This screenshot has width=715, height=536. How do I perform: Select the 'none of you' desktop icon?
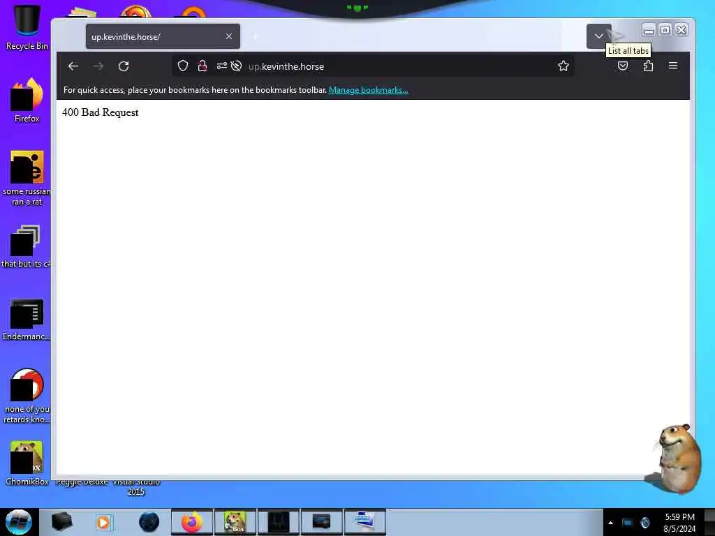click(27, 396)
